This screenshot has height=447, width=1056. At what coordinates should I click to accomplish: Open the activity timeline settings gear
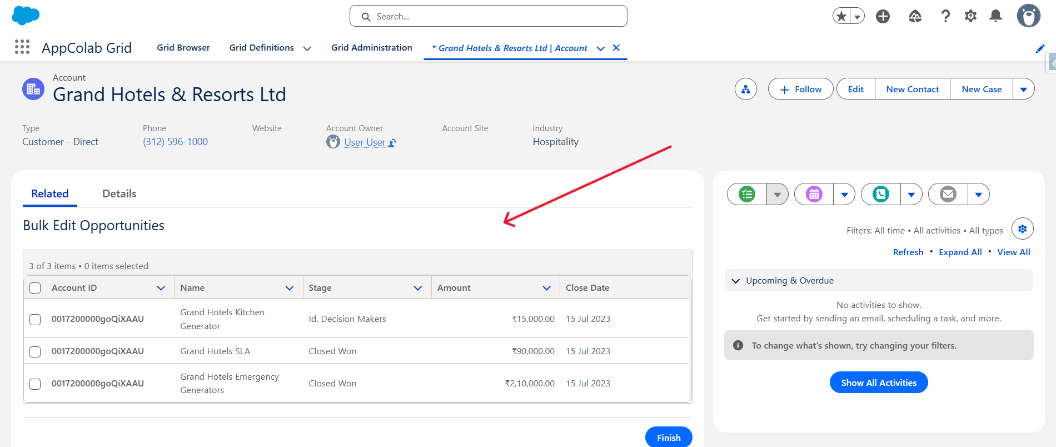1023,229
